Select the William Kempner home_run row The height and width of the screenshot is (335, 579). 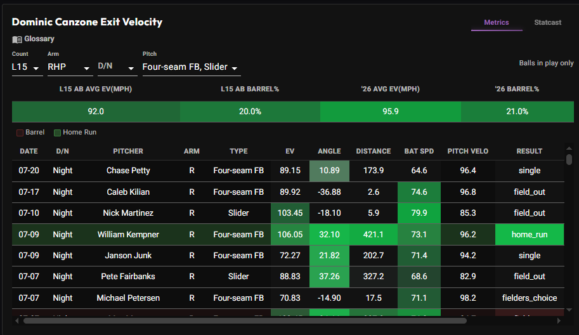tap(288, 235)
